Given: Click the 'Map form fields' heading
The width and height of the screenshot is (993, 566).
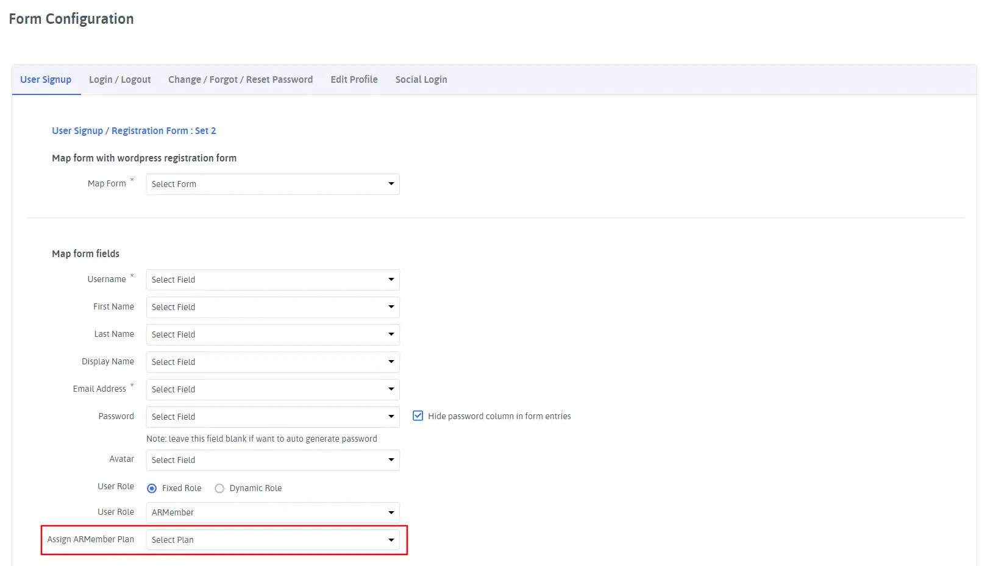Looking at the screenshot, I should coord(86,254).
